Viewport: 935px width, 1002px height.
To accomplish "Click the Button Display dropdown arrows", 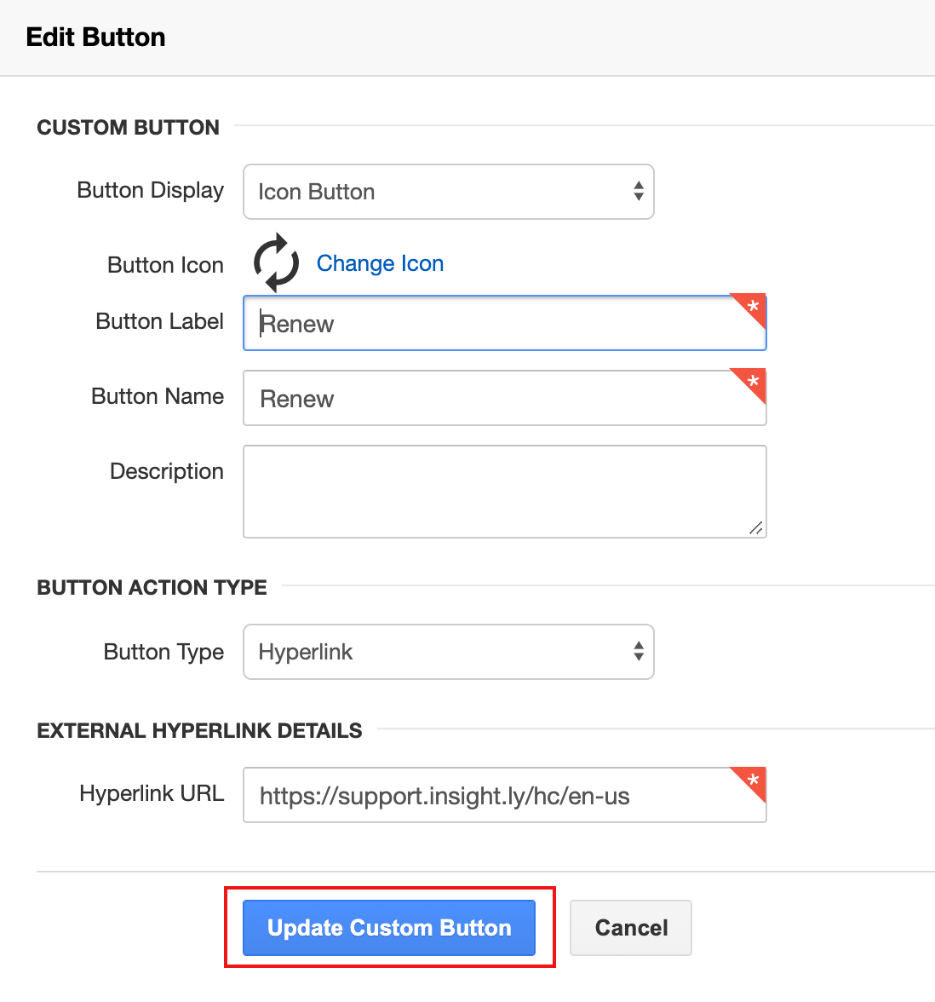I will 639,191.
